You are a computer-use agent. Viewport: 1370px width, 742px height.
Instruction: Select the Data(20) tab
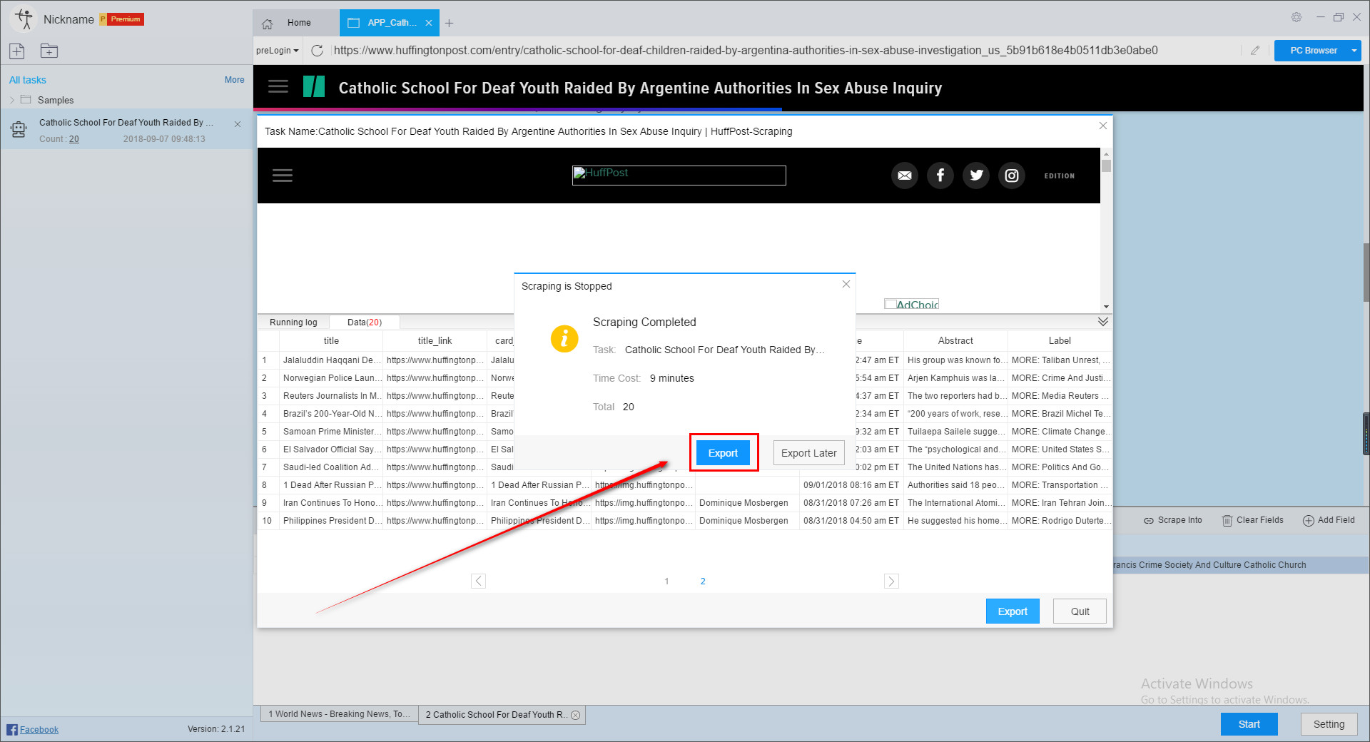[365, 322]
